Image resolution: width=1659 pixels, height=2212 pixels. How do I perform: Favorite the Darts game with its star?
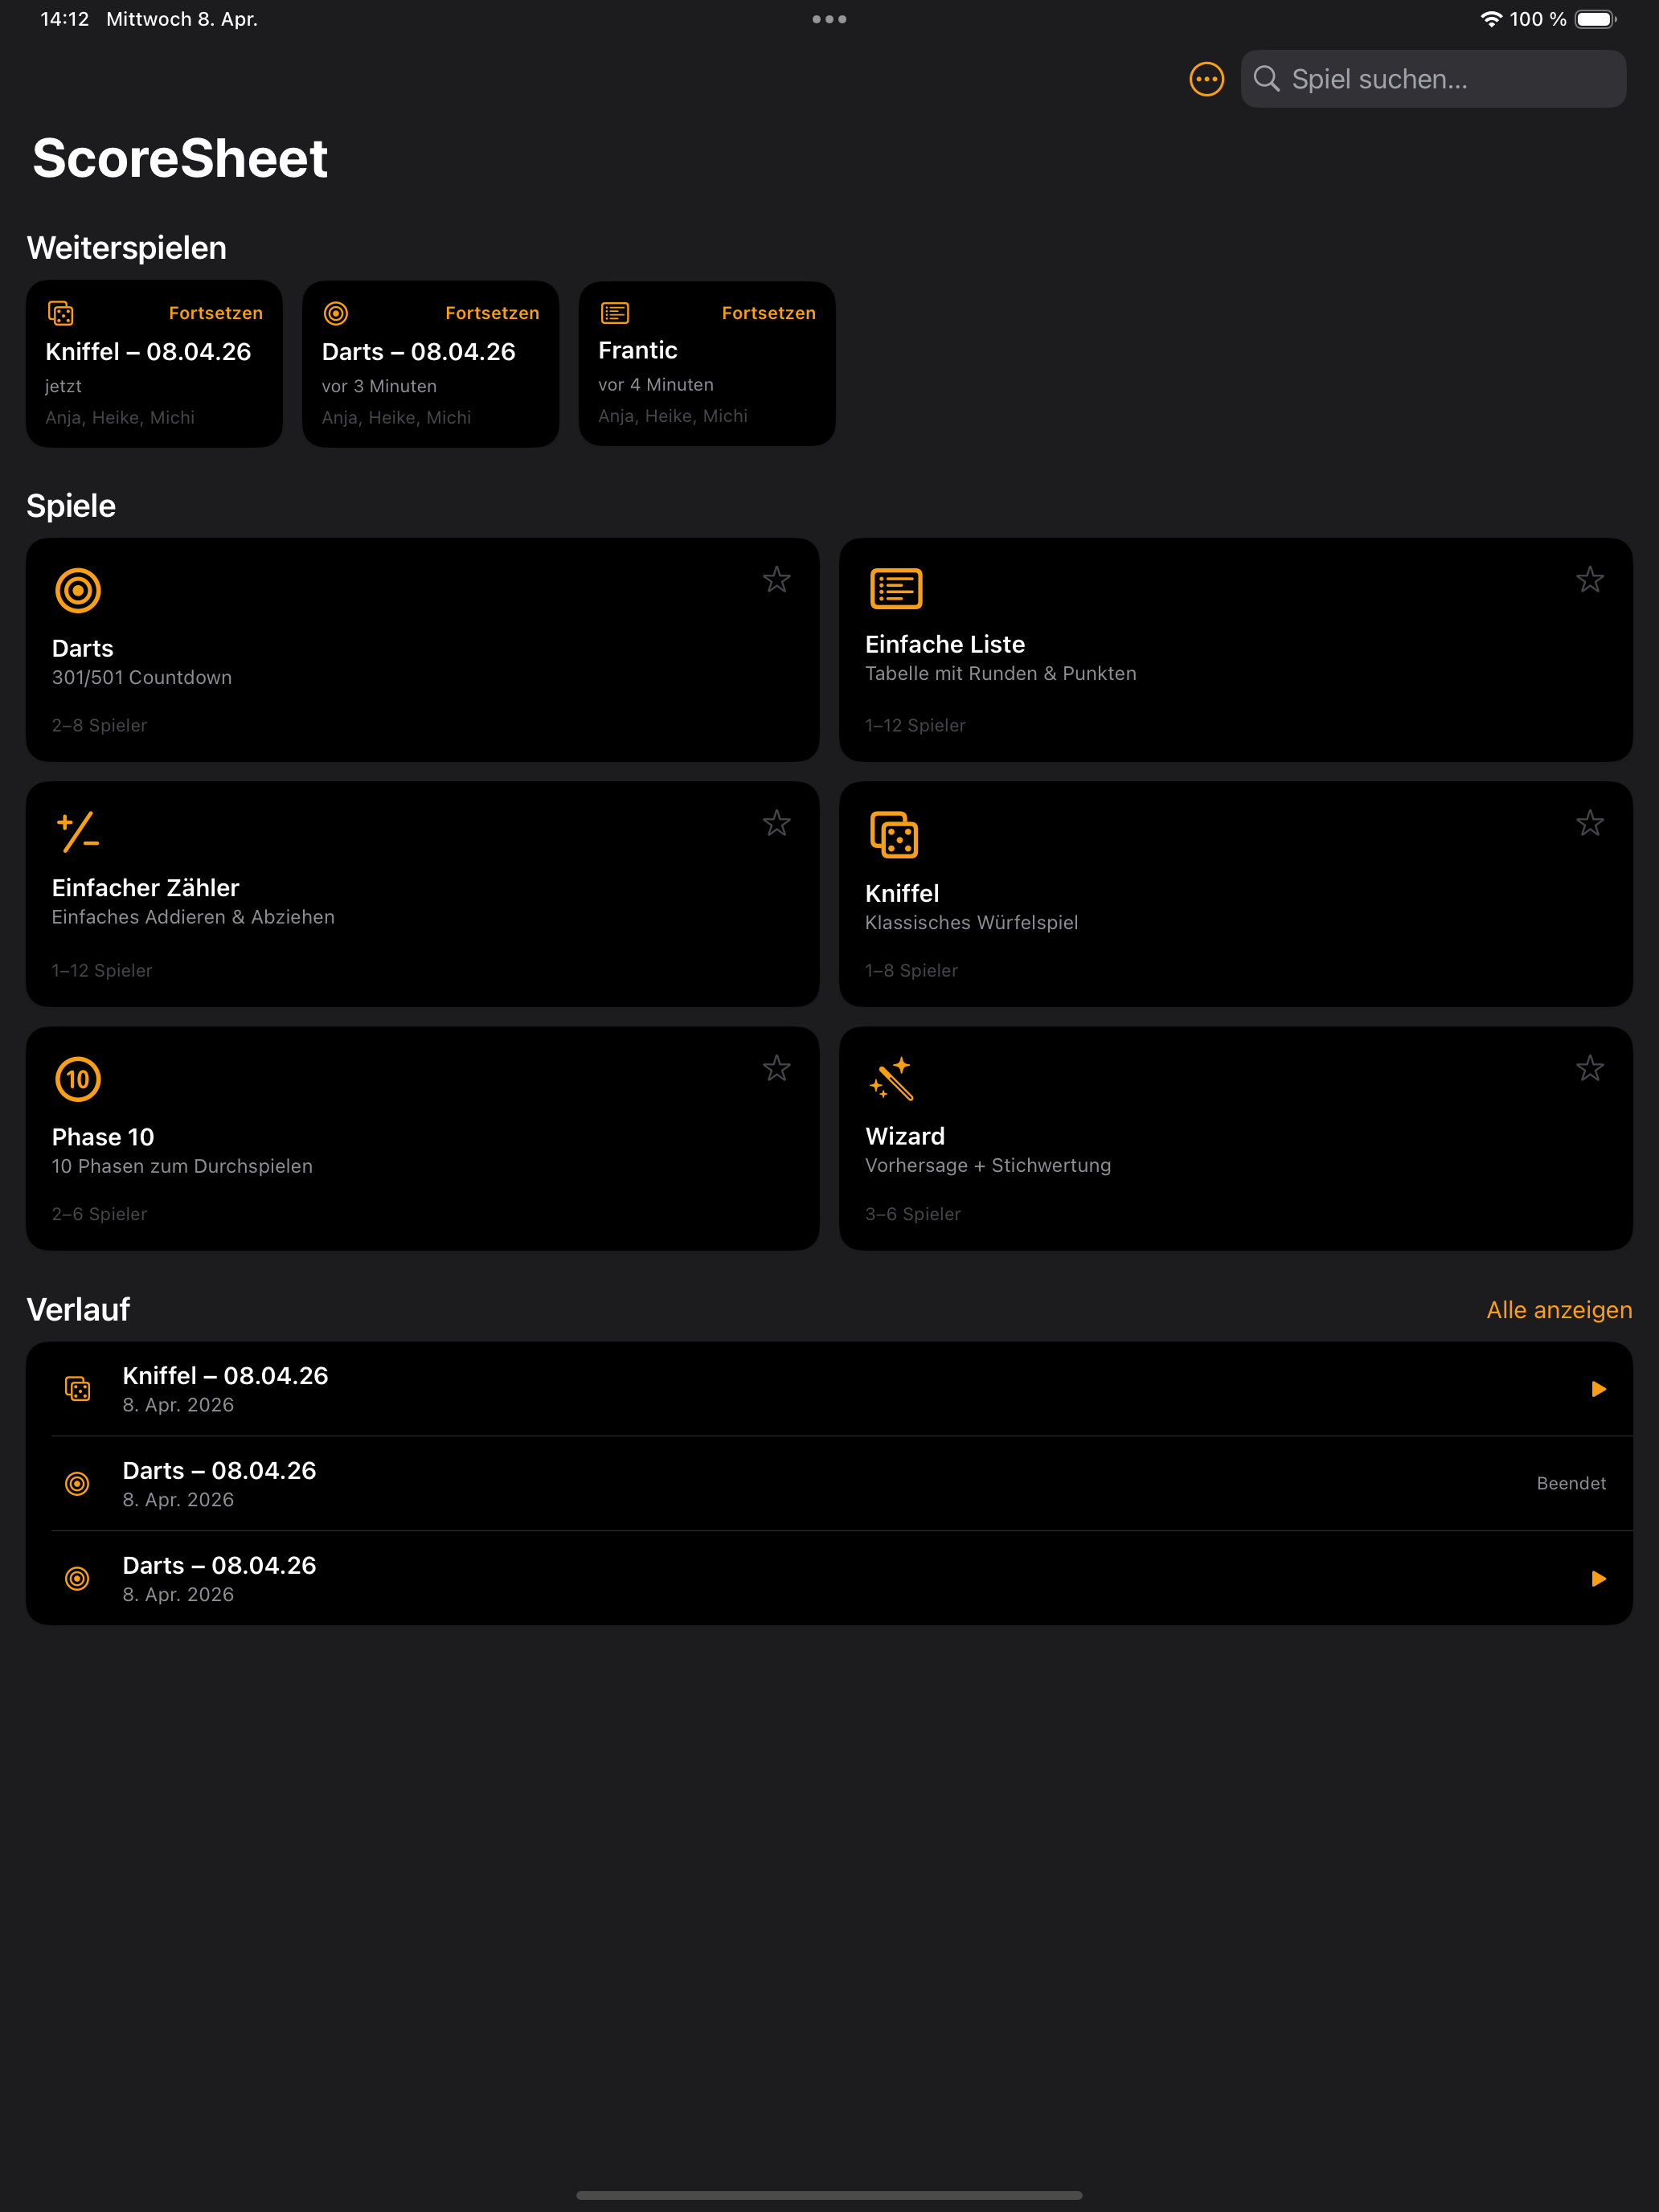776,579
